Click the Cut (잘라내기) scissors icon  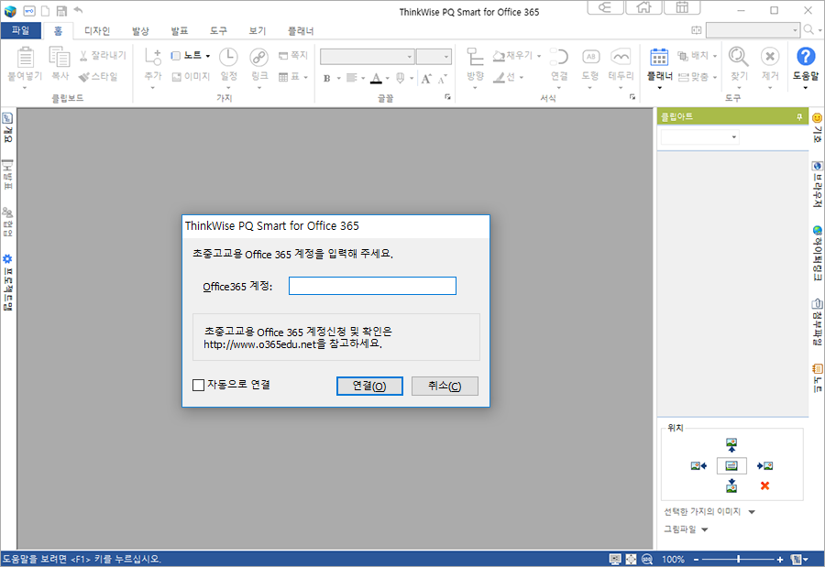pyautogui.click(x=83, y=56)
